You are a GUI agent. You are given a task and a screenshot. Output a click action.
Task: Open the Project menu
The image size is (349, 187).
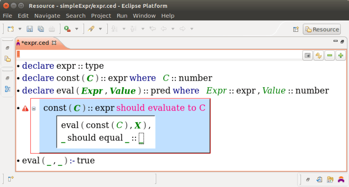click(x=101, y=15)
